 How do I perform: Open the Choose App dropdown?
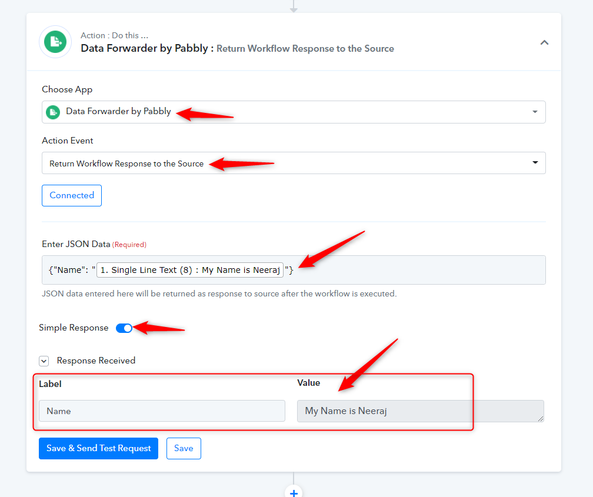(294, 112)
